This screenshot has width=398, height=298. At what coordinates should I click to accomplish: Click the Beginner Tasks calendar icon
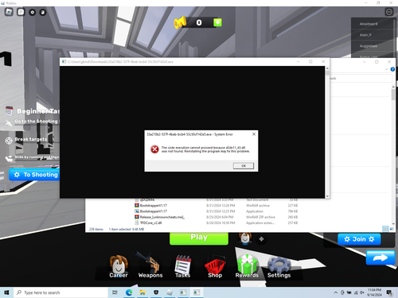coord(10,111)
